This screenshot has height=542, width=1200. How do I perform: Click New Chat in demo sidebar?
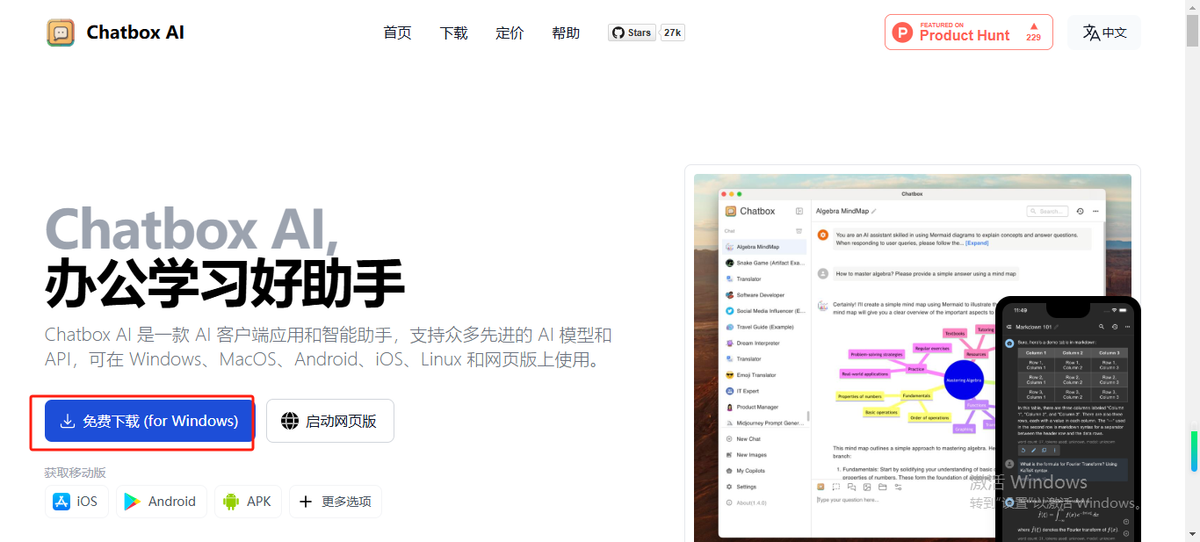coord(764,438)
